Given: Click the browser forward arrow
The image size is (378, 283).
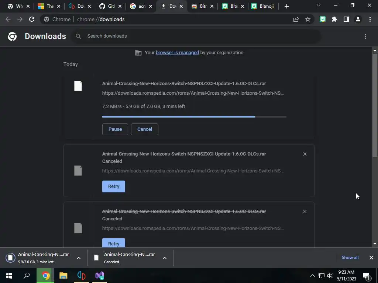Looking at the screenshot, I should [20, 19].
